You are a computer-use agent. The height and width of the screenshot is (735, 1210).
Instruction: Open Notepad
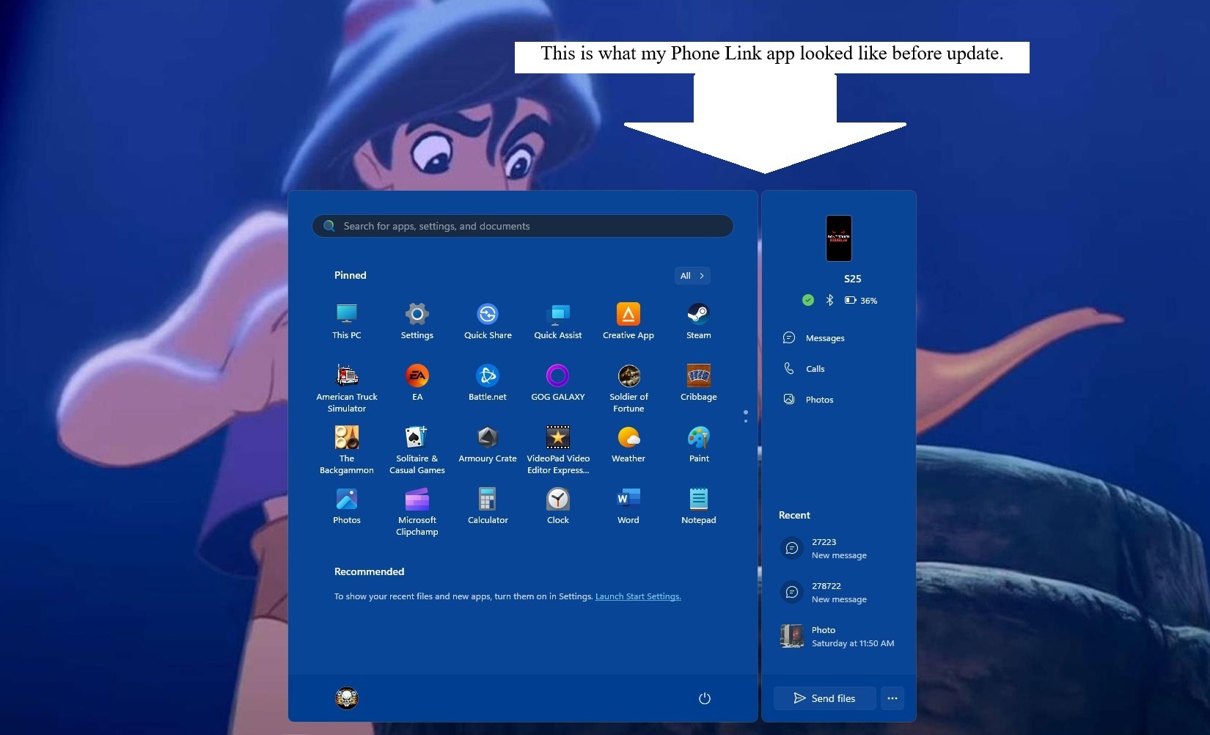click(x=699, y=506)
